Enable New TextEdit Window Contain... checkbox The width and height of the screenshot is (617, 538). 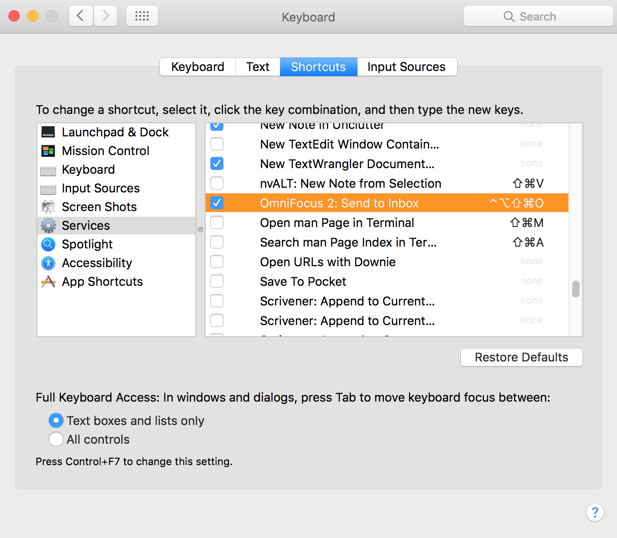coord(217,144)
